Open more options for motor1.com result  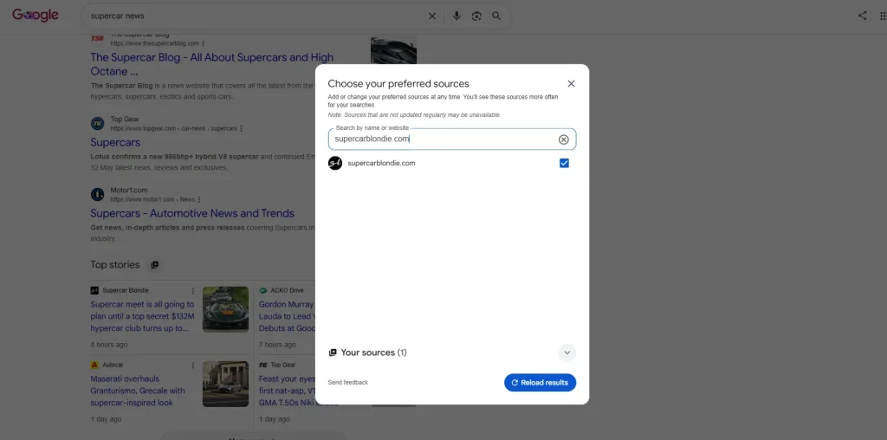point(199,199)
